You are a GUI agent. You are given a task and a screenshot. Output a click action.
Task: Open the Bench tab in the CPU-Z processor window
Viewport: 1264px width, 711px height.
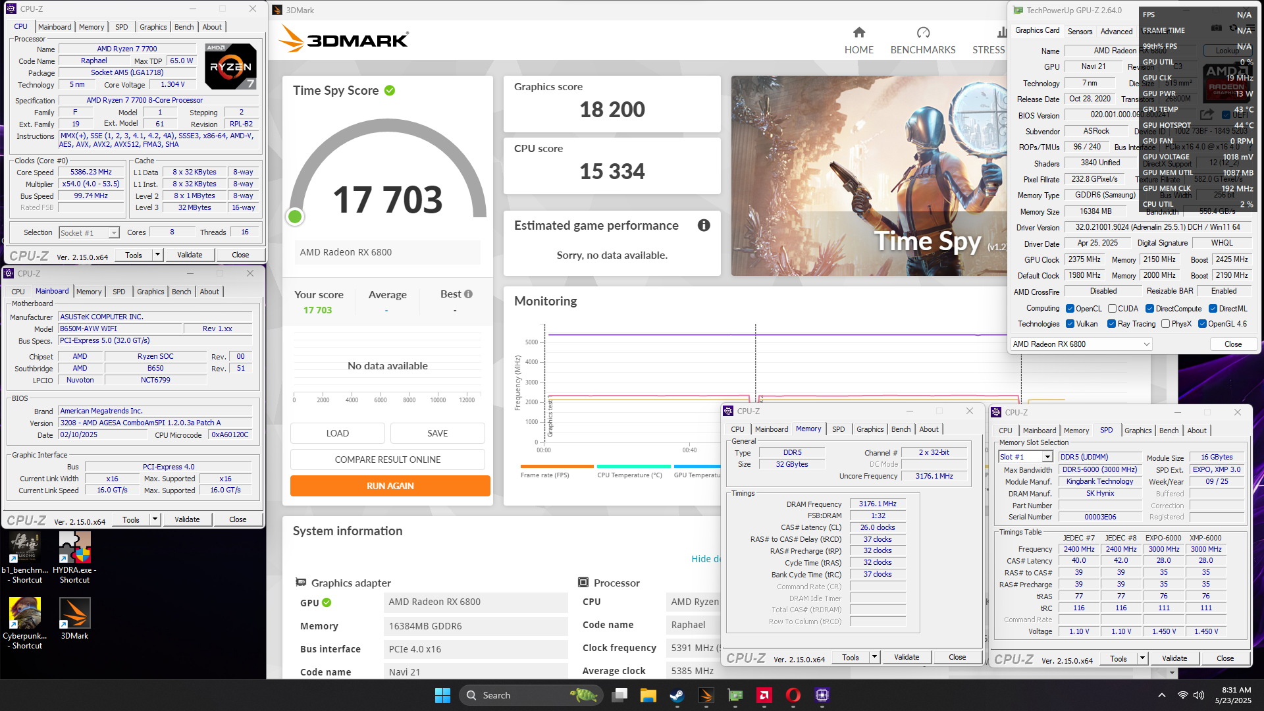coord(184,27)
